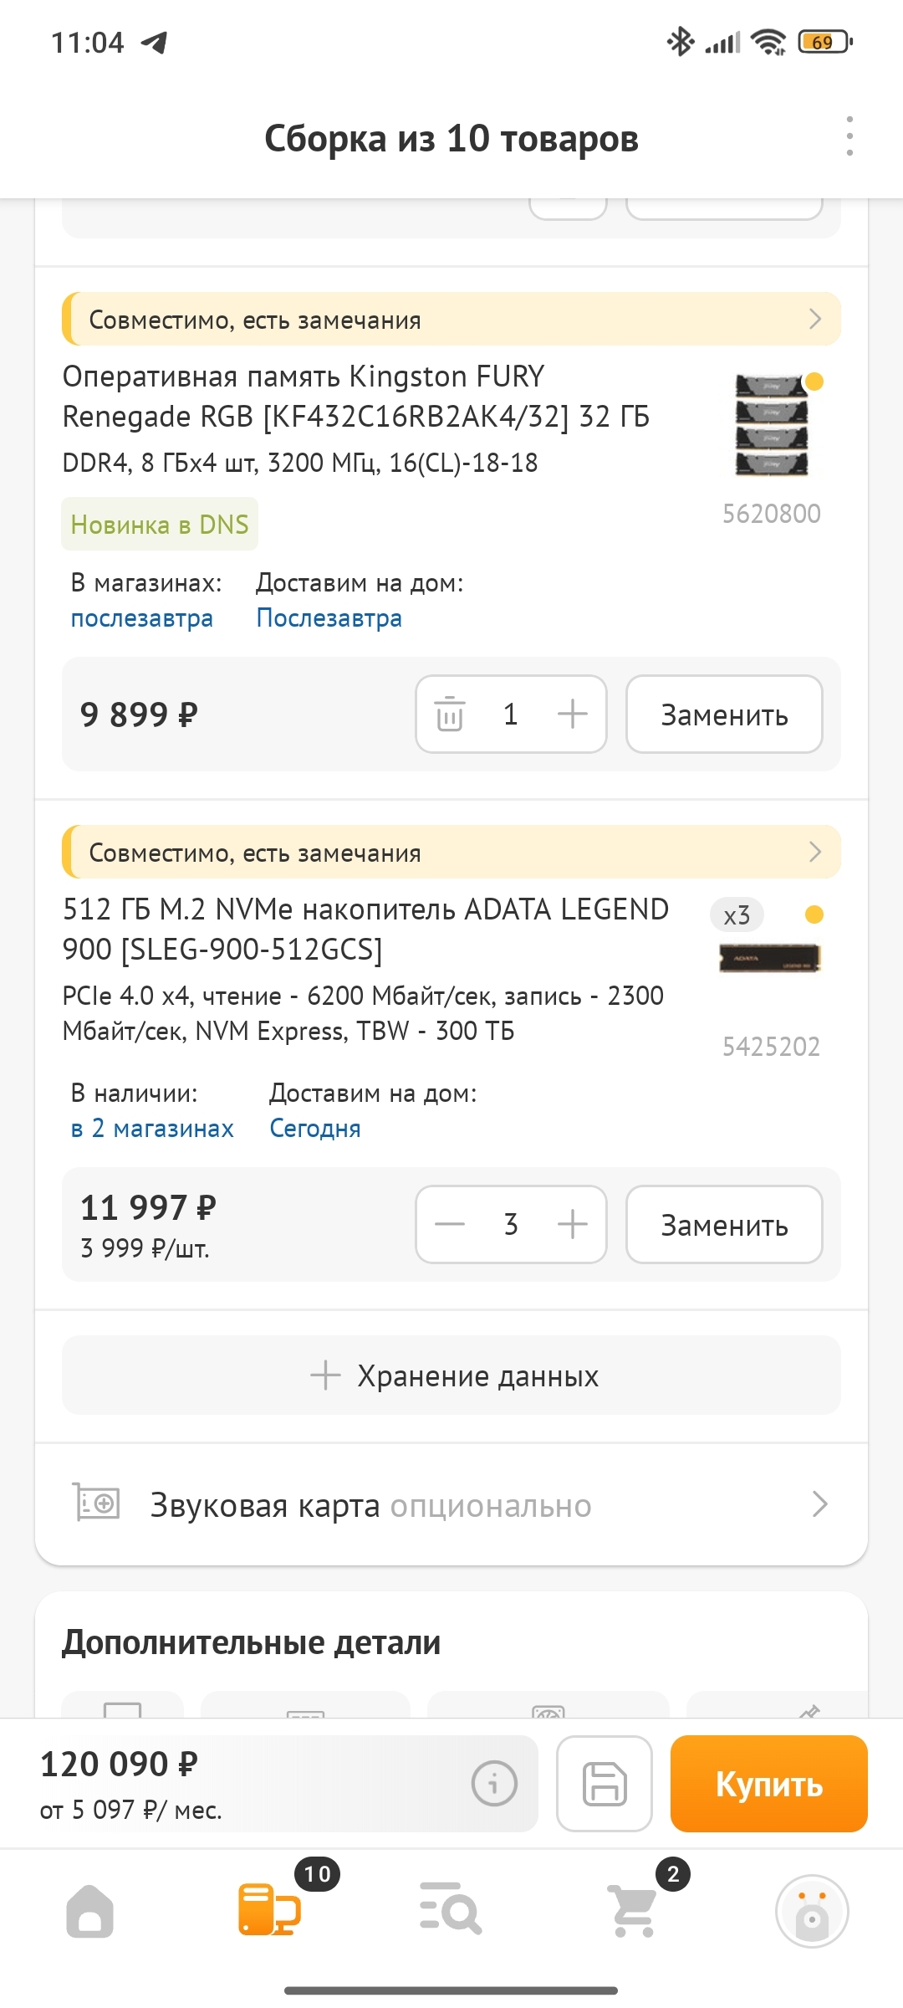The height and width of the screenshot is (2008, 903).
Task: Open the Звуковая карта optional section
Action: pos(451,1505)
